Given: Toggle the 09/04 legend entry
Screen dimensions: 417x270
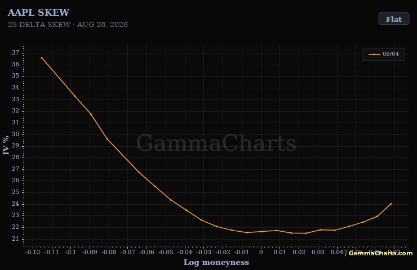Looking at the screenshot, I should point(384,54).
